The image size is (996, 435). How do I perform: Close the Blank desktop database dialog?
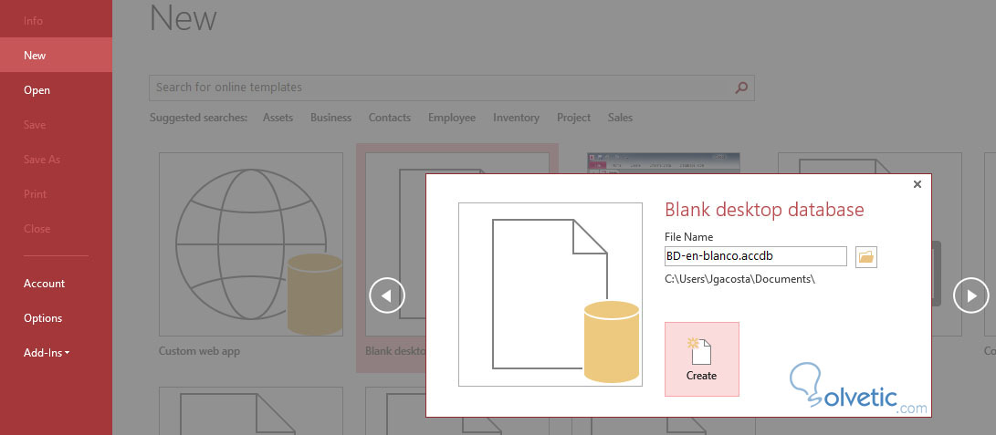[917, 184]
